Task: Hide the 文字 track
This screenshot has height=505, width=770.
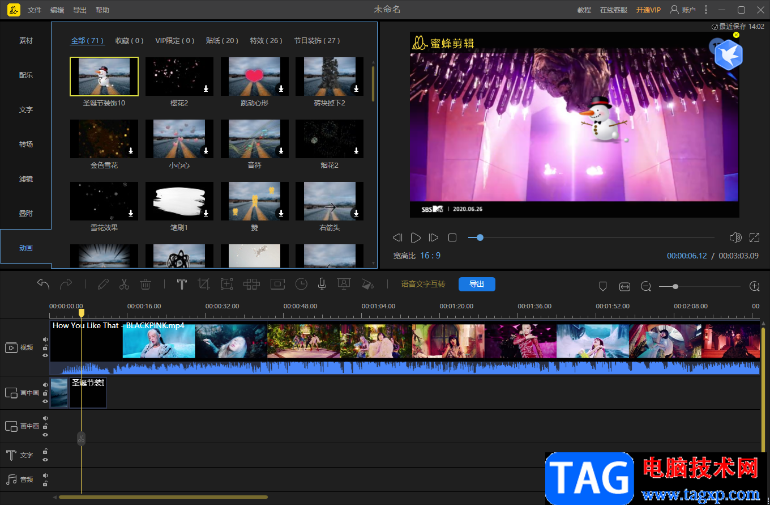Action: [45, 460]
